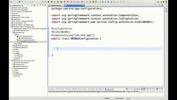Screen dimensions: 177x100
Task: Maximize the Project Explorer panel
Action: pyautogui.click(x=45, y=5)
